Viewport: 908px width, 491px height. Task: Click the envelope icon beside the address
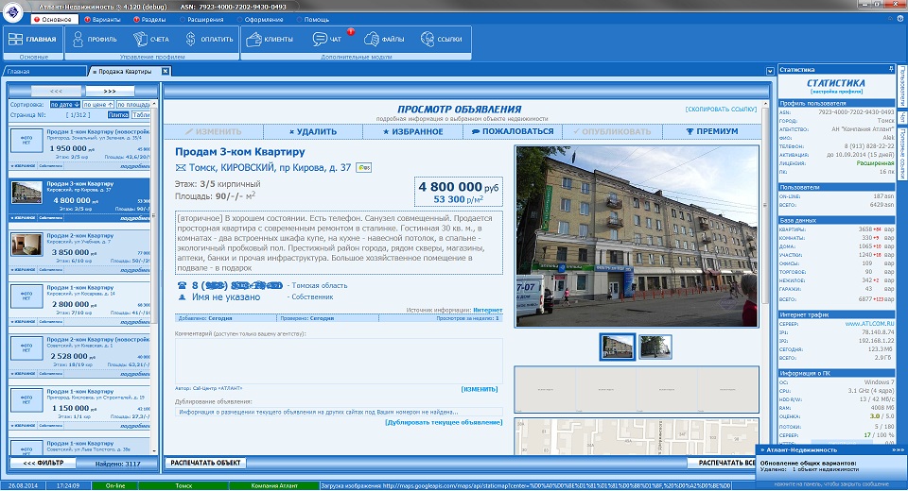[181, 168]
